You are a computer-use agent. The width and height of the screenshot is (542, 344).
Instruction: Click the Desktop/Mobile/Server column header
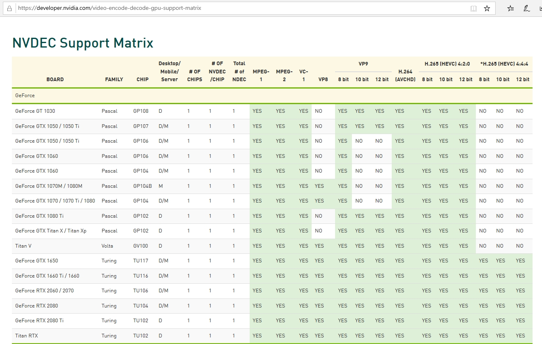pos(170,71)
